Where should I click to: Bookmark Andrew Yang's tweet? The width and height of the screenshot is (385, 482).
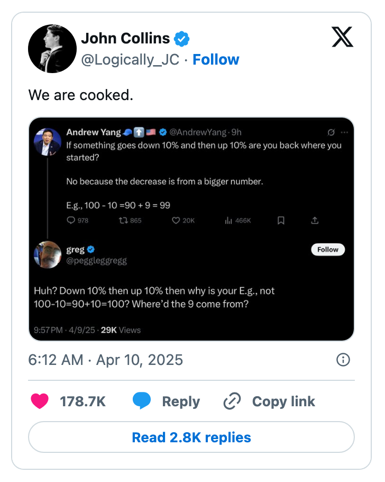[x=281, y=220]
